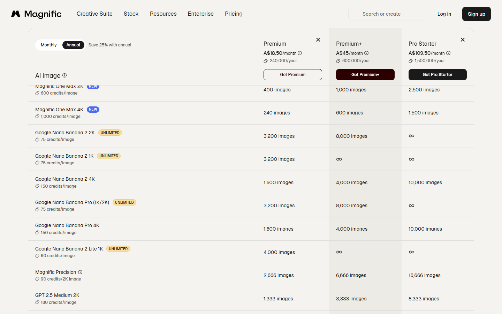Click the Magnific Precision info icon
The image size is (502, 314).
pyautogui.click(x=80, y=272)
